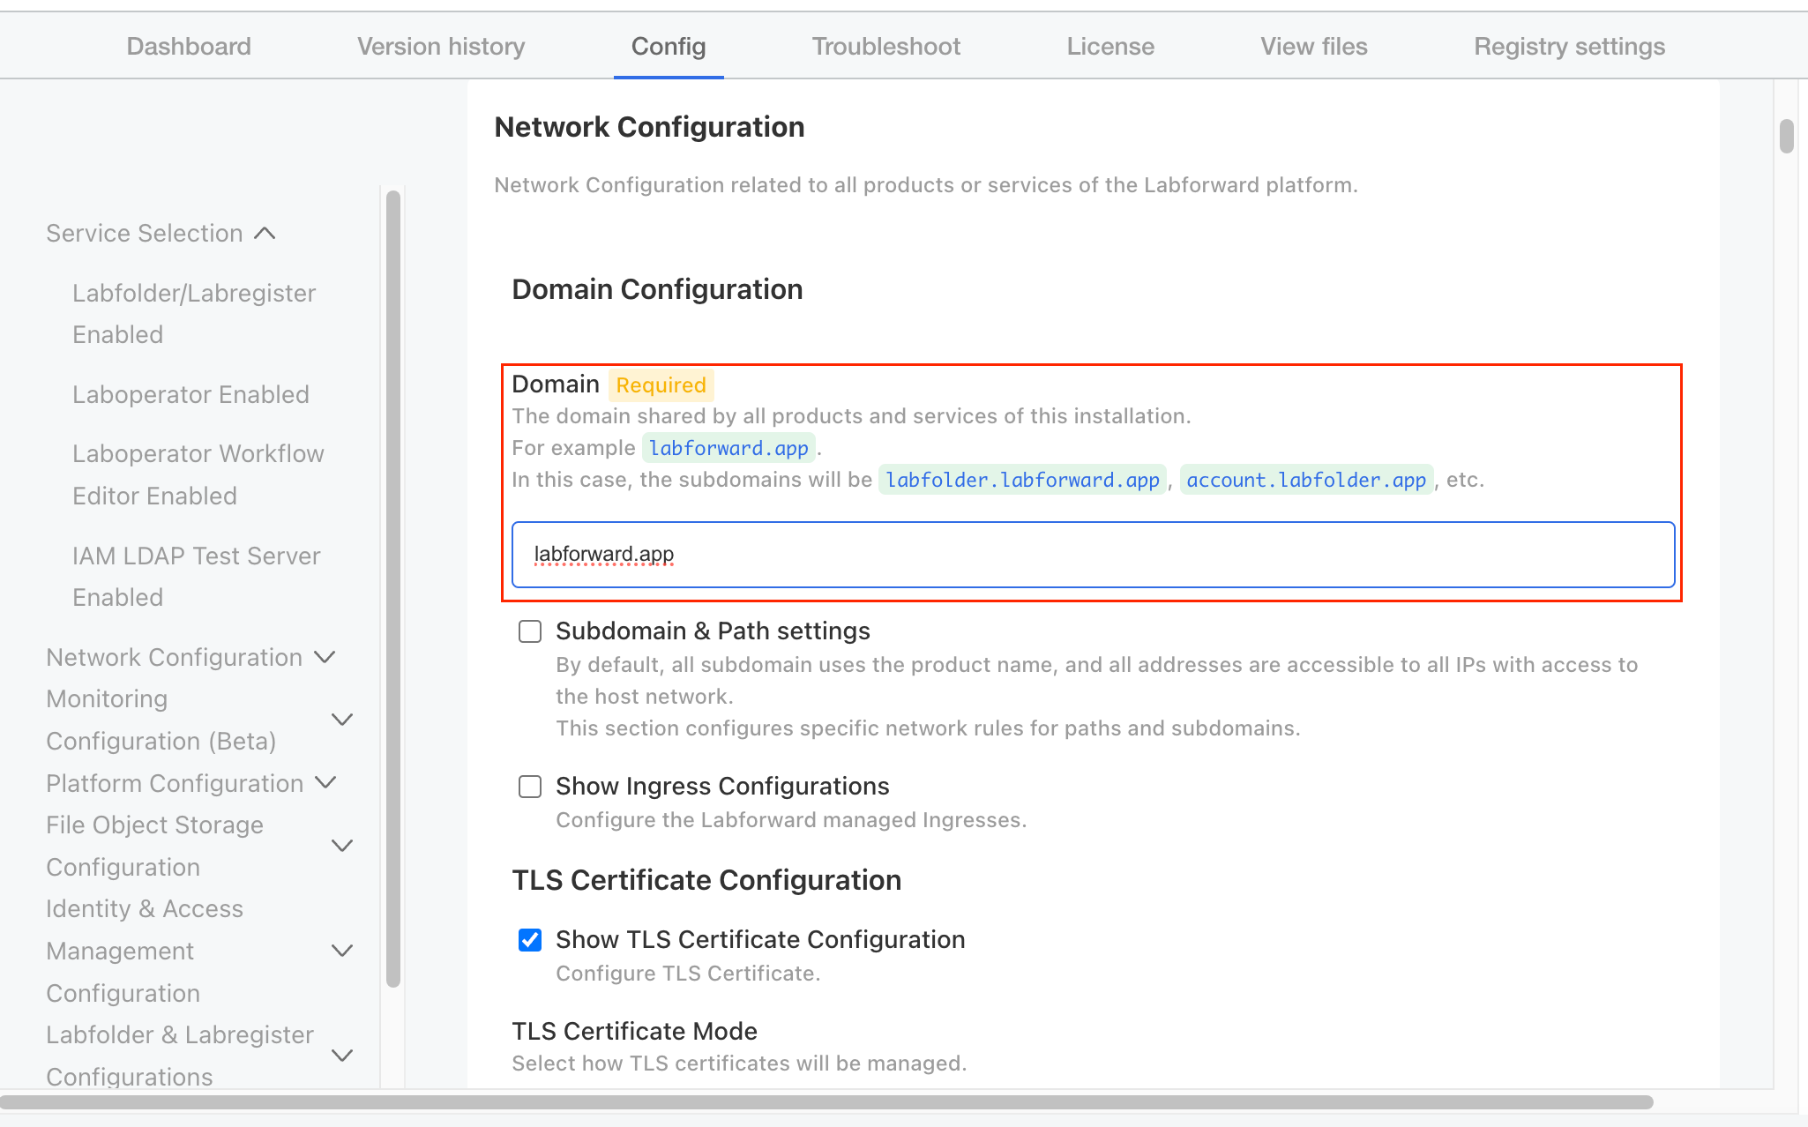Jump to IAM LDAP Test Server Enabled
The image size is (1808, 1127).
tap(196, 576)
